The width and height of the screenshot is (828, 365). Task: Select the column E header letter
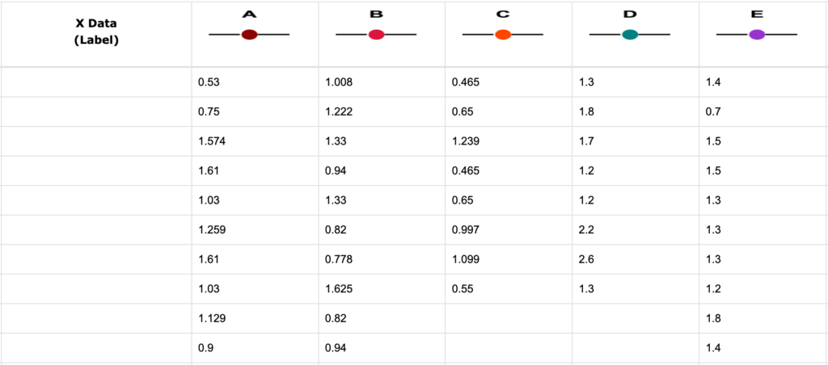tap(757, 14)
